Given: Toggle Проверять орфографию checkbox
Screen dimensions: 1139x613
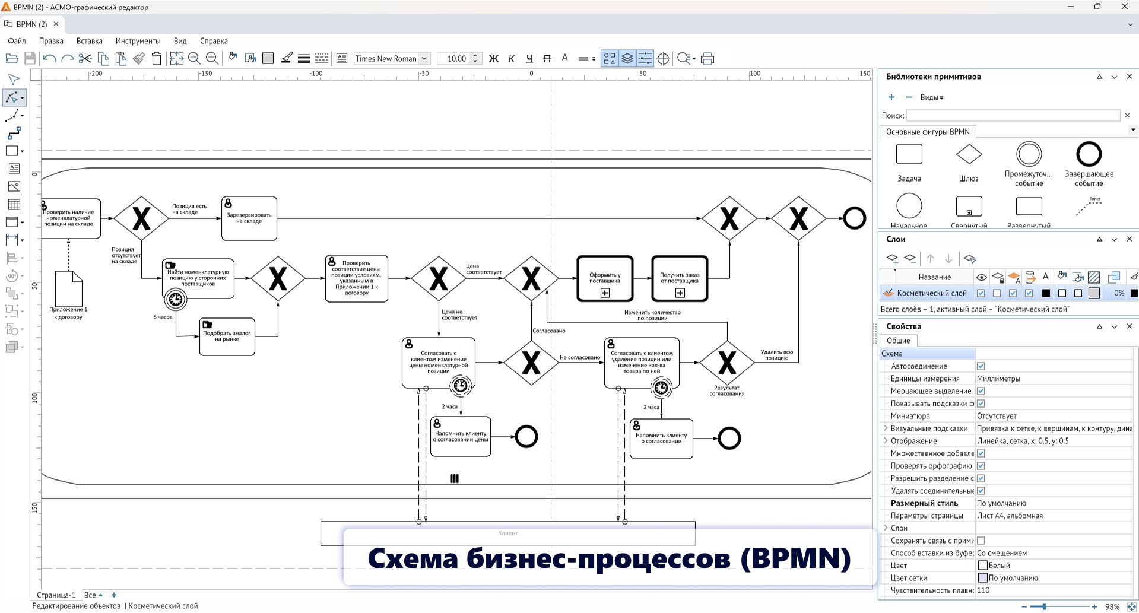Looking at the screenshot, I should point(981,466).
